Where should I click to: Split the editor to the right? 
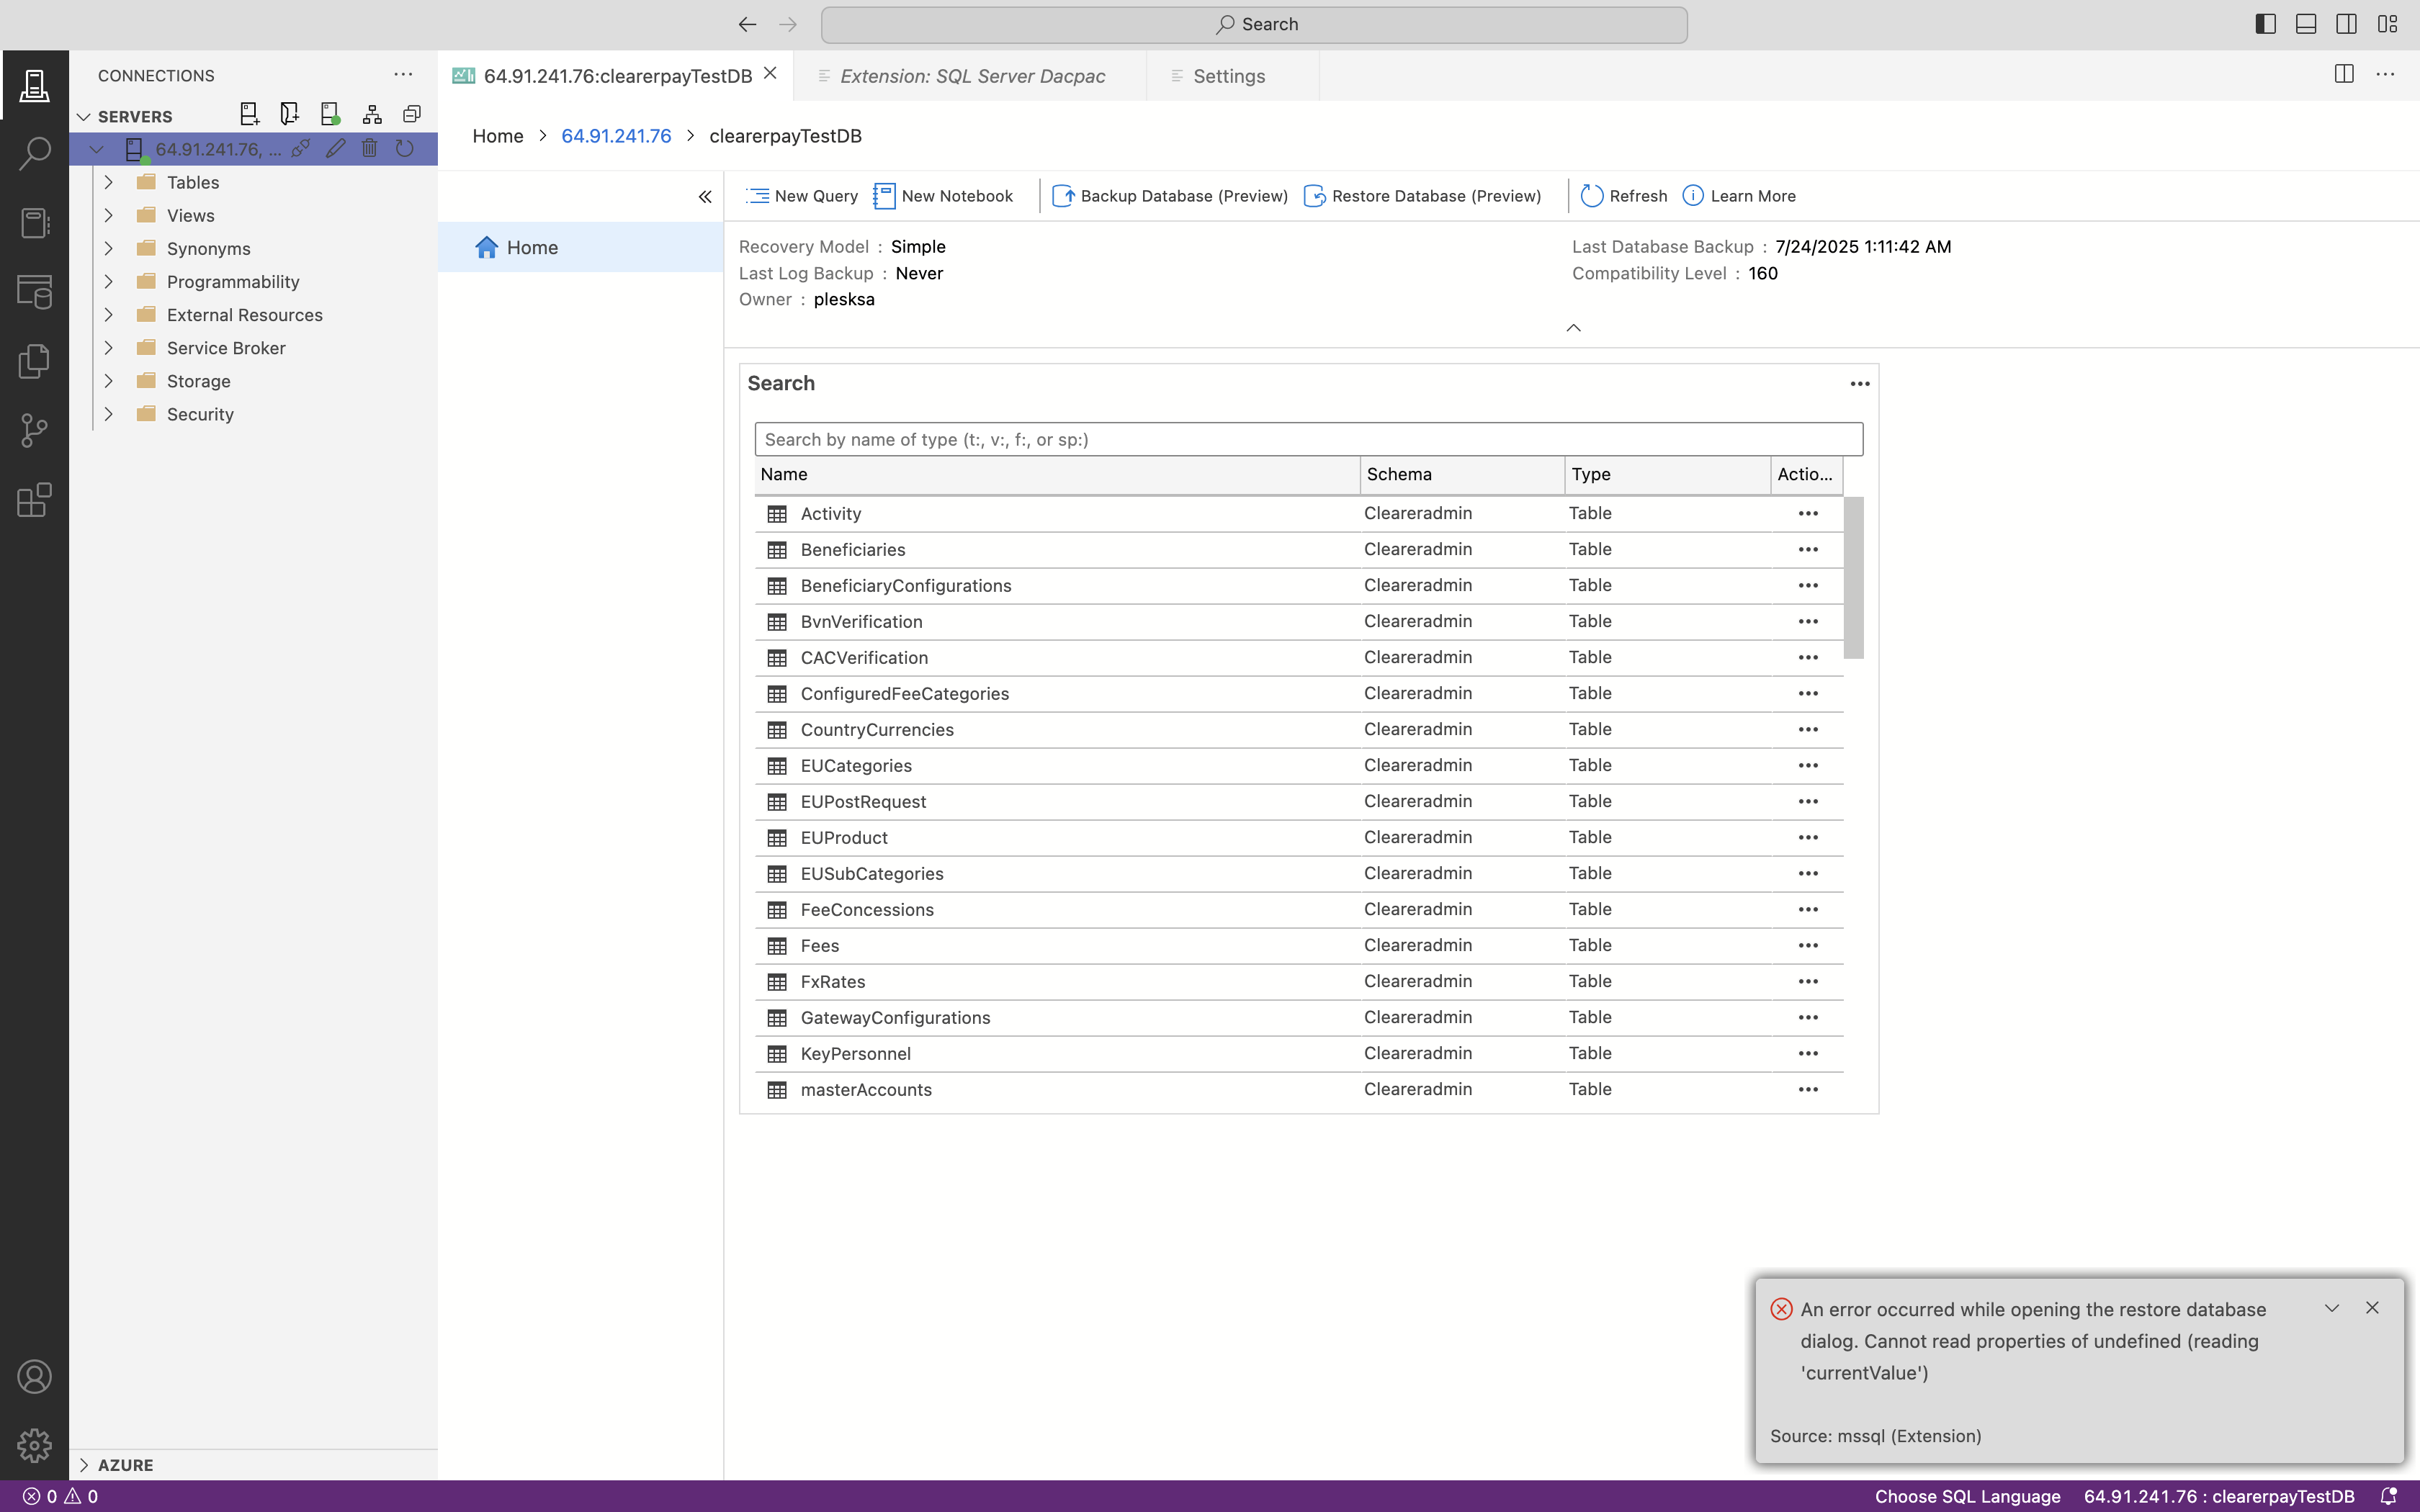2344,74
